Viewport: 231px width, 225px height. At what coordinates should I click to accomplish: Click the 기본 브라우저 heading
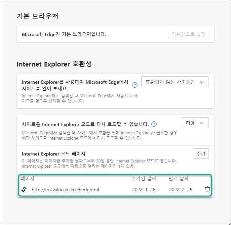[37, 16]
